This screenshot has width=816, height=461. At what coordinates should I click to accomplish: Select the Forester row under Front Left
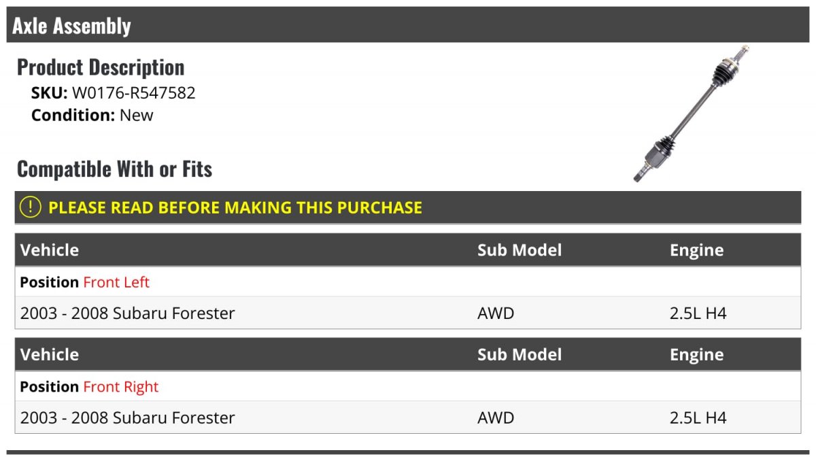click(x=408, y=313)
